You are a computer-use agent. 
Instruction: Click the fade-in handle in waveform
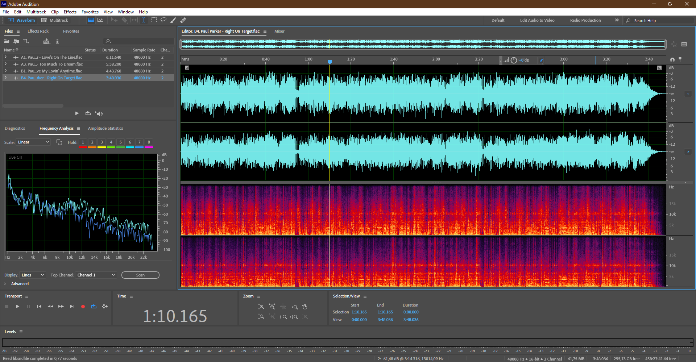[x=187, y=68]
